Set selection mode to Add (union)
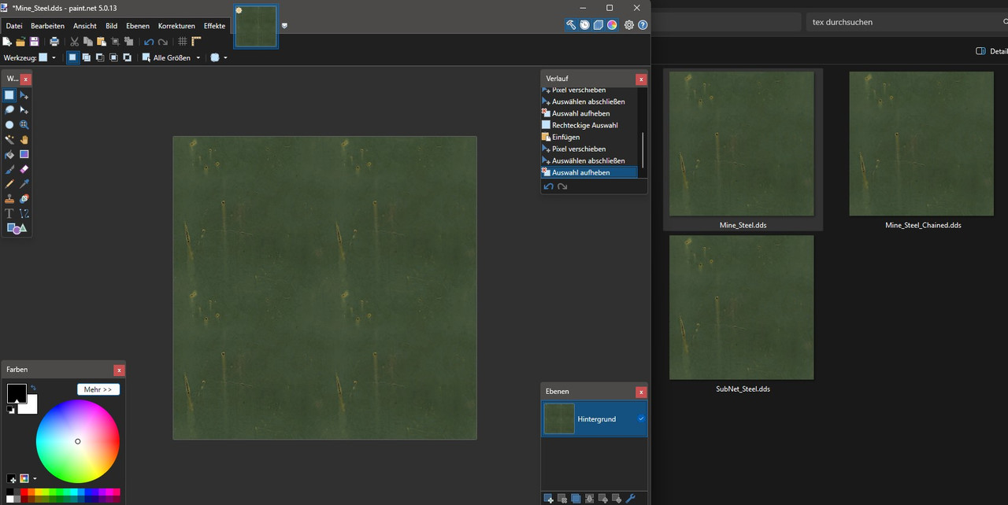 coord(86,57)
